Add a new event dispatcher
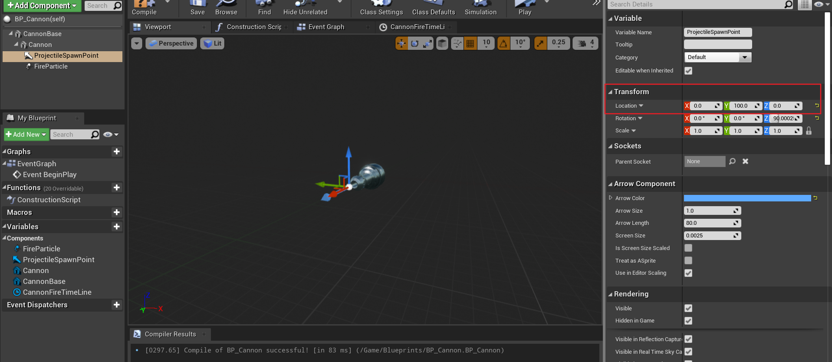Screen dimensions: 832x362 coord(116,305)
